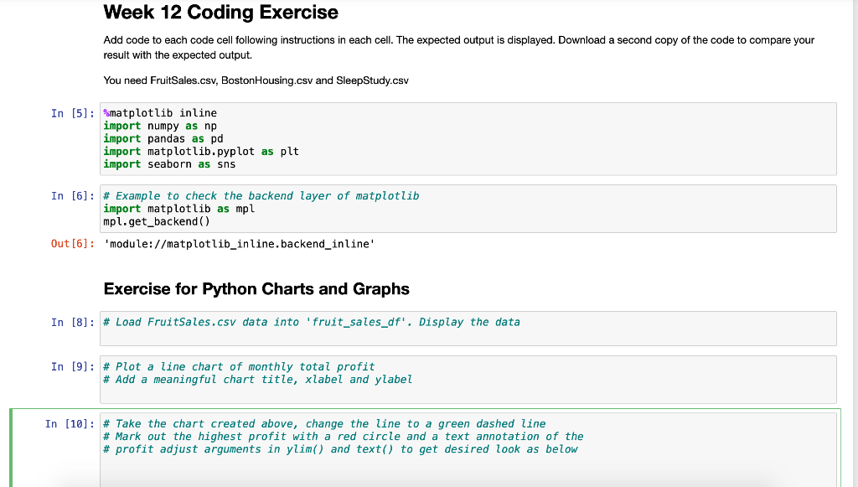The width and height of the screenshot is (858, 487).
Task: Click the '%matplotlib inline' line
Action: point(160,112)
